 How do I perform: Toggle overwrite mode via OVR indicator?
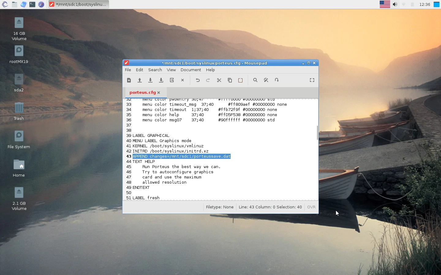(311, 207)
